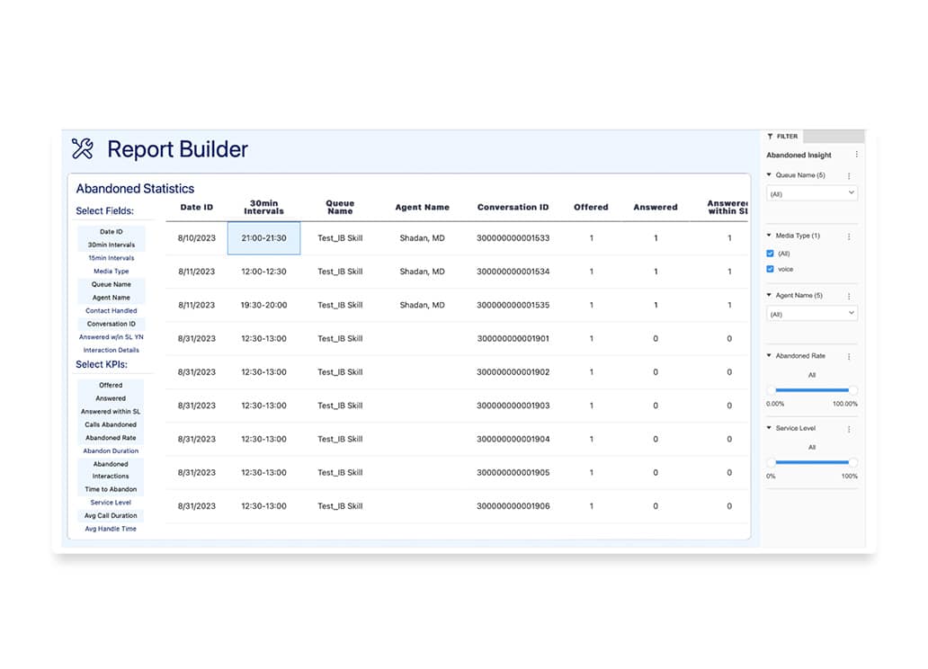Select the Abandon Duration KPI
This screenshot has height=669, width=928.
pyautogui.click(x=111, y=450)
